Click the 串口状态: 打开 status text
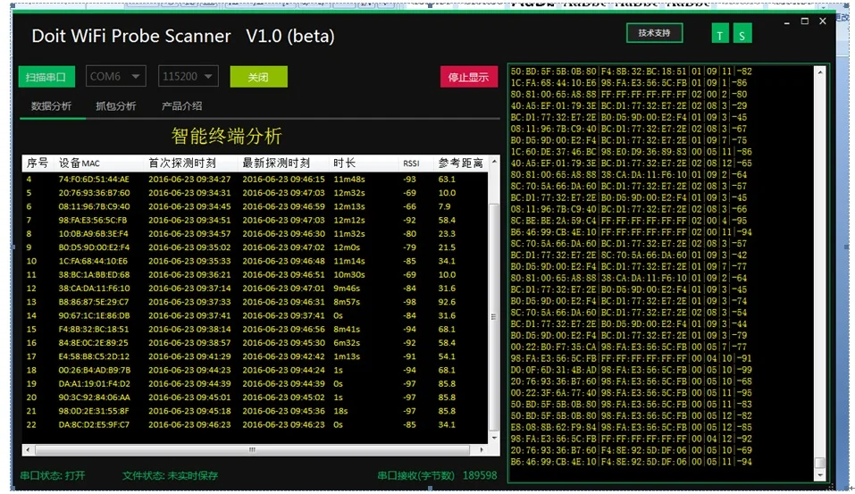855x494 pixels. 53,475
